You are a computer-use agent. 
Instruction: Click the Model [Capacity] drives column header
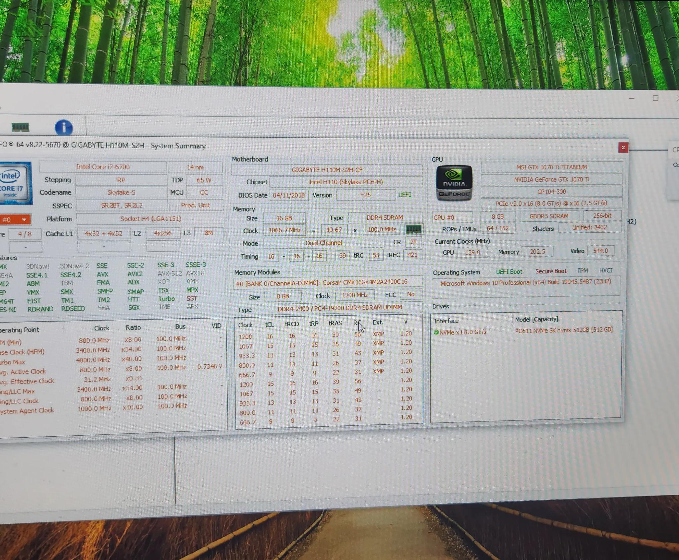(x=536, y=319)
